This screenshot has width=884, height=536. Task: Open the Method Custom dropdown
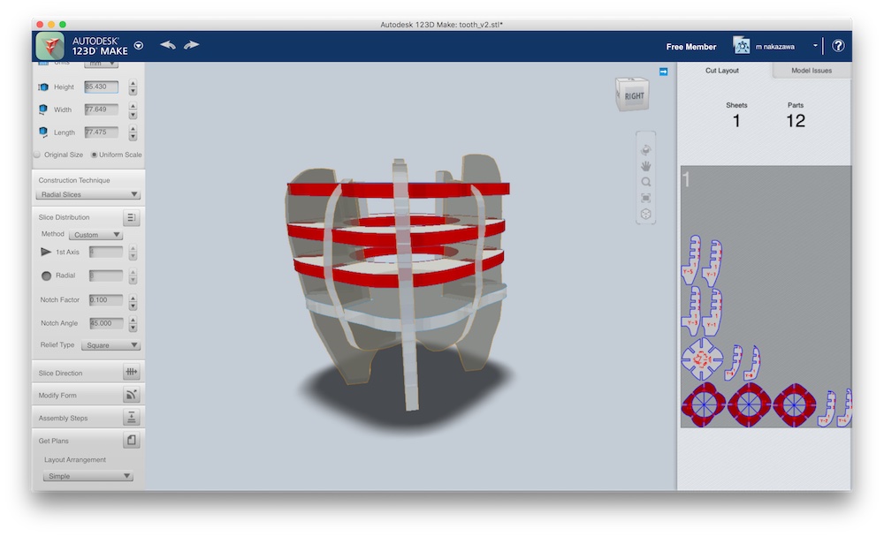(x=95, y=234)
